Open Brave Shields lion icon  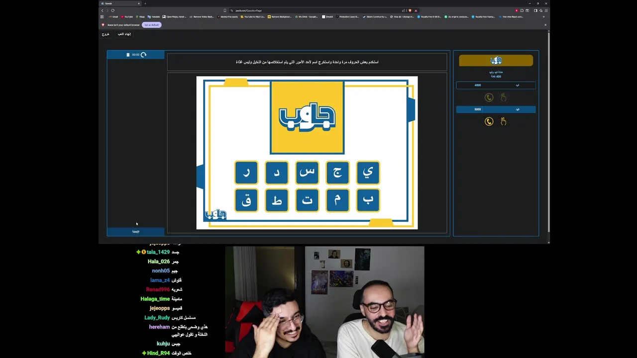click(411, 10)
